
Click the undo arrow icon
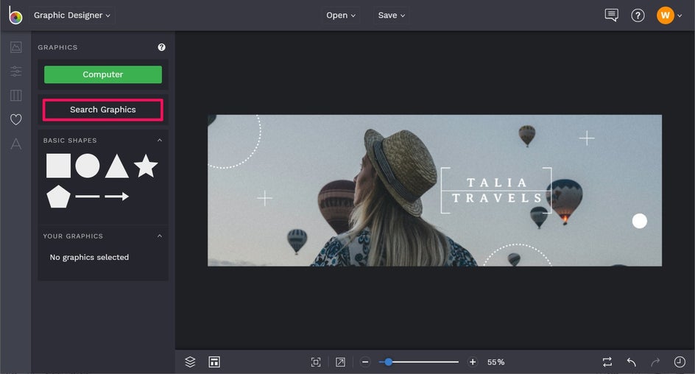click(632, 362)
